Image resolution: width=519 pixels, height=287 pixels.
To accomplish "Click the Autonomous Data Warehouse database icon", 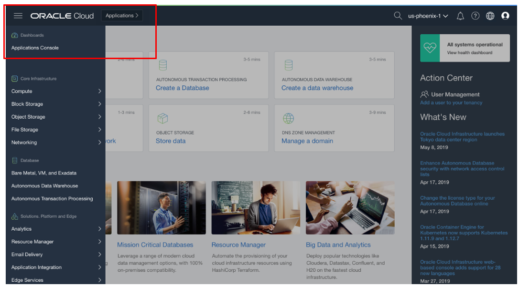I will pos(288,65).
